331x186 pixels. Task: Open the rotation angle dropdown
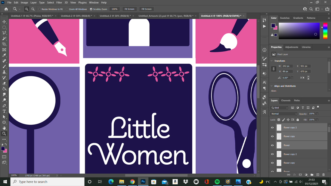292,78
